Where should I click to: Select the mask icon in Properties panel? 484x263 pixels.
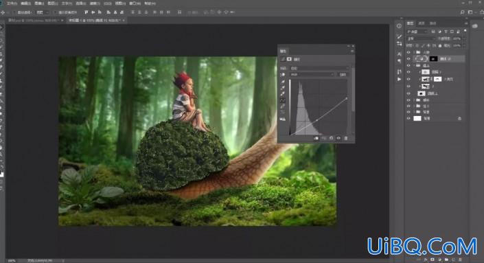pyautogui.click(x=289, y=59)
